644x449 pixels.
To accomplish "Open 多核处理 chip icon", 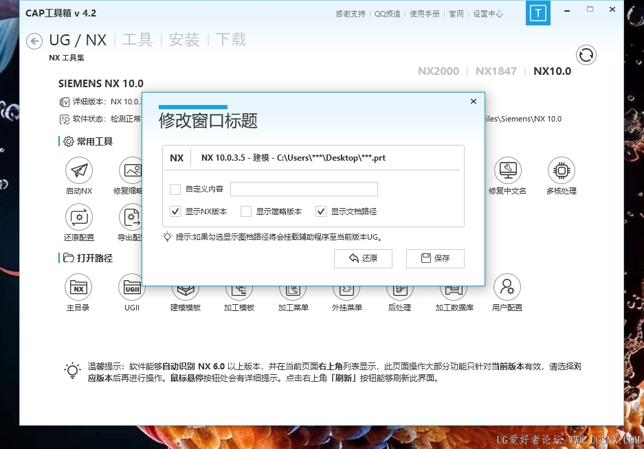I will pos(562,170).
